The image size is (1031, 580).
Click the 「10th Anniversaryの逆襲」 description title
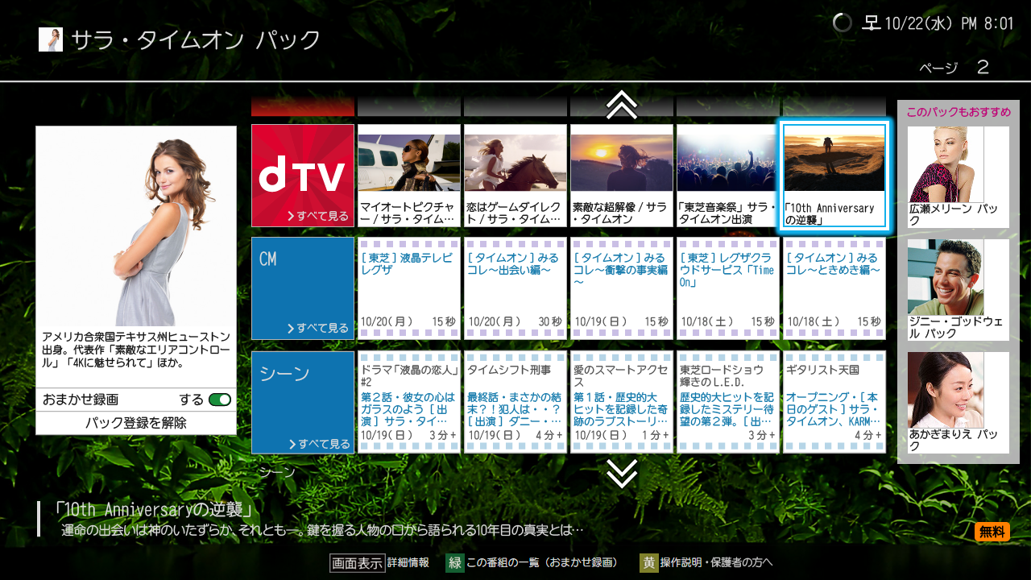click(152, 510)
